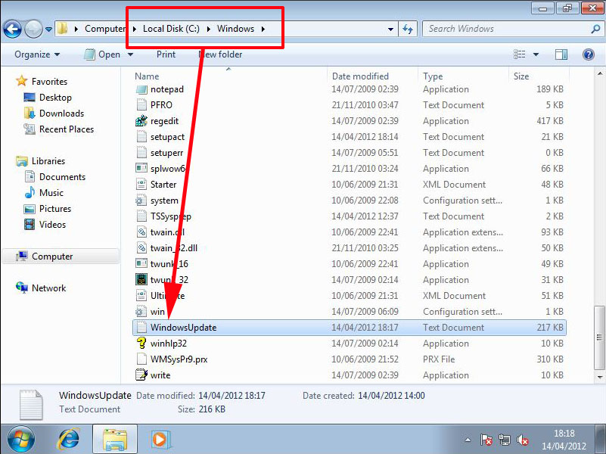The width and height of the screenshot is (606, 454).
Task: Expand the arrow after the Windows breadcrumb
Action: point(263,29)
